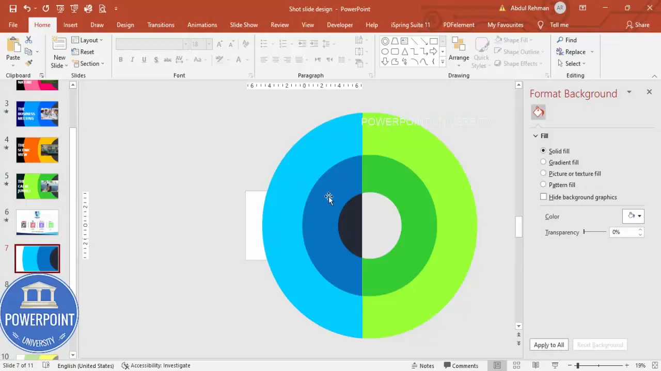Activate the Format Painter brush
This screenshot has width=661, height=371.
(x=28, y=63)
